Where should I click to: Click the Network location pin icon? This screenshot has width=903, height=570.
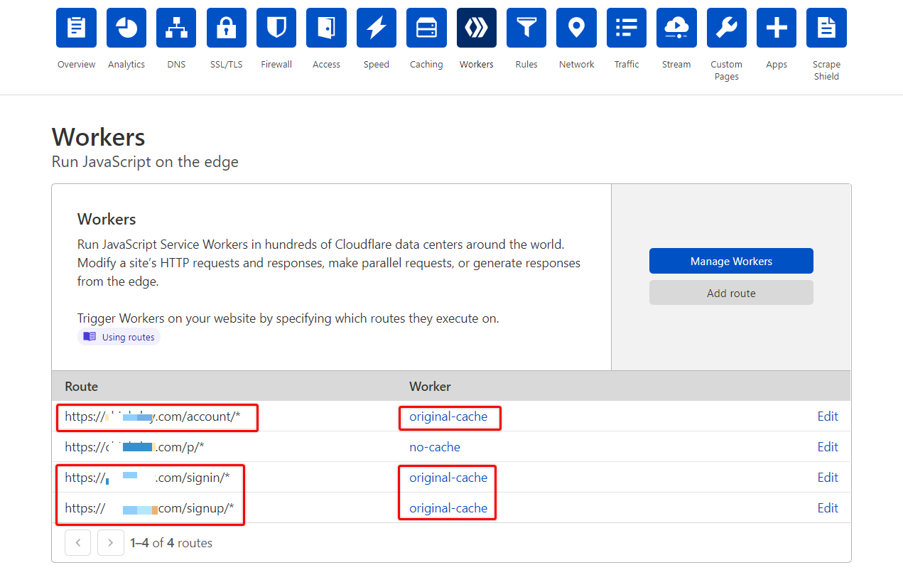pyautogui.click(x=576, y=28)
